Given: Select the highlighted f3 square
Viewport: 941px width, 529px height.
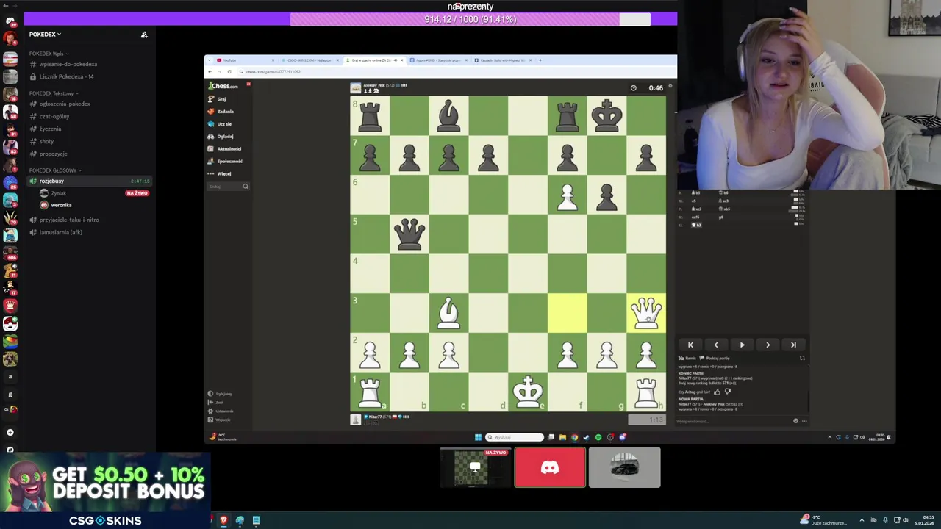Looking at the screenshot, I should point(568,312).
